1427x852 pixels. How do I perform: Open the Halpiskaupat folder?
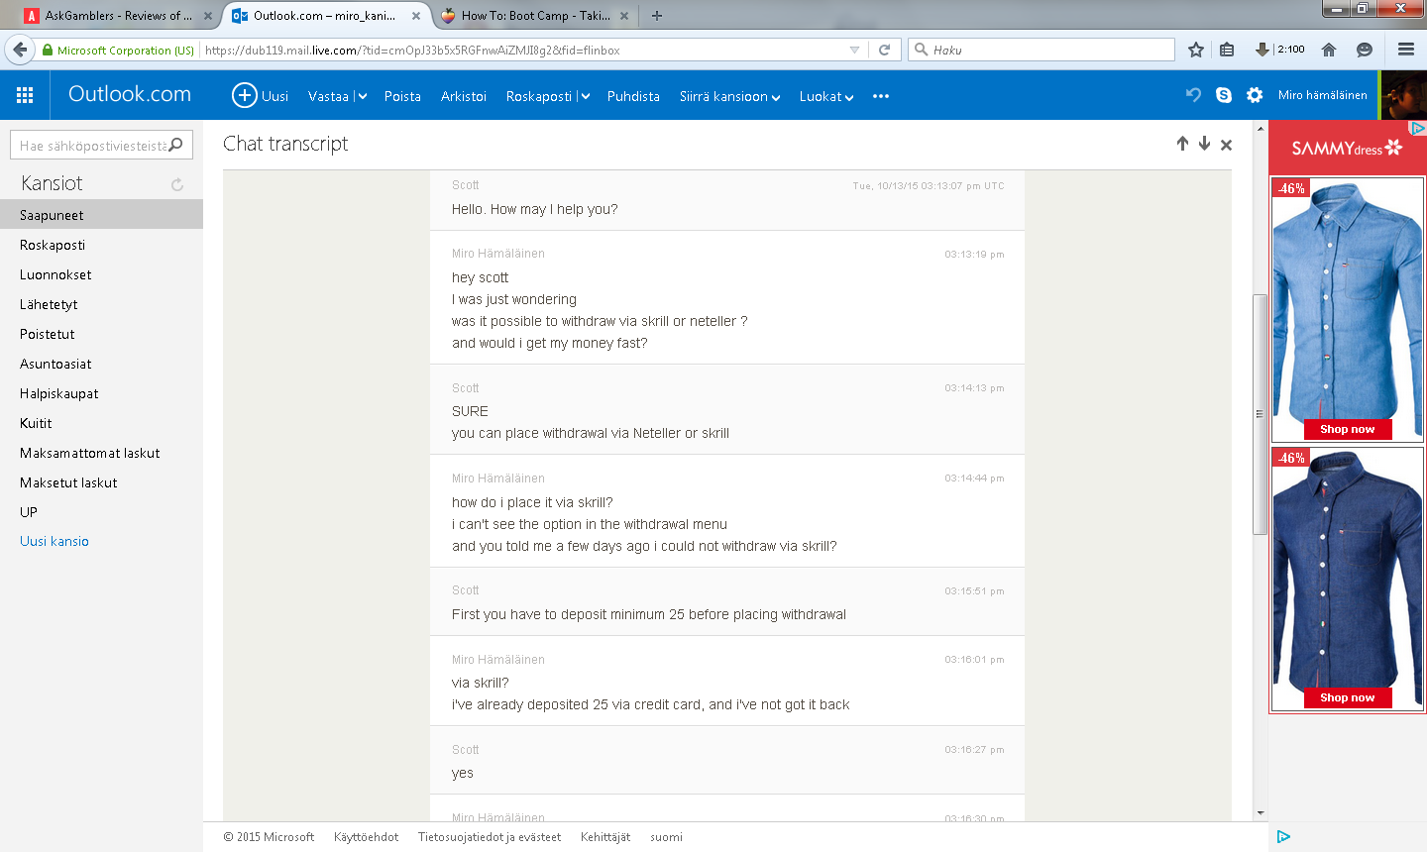101,393
